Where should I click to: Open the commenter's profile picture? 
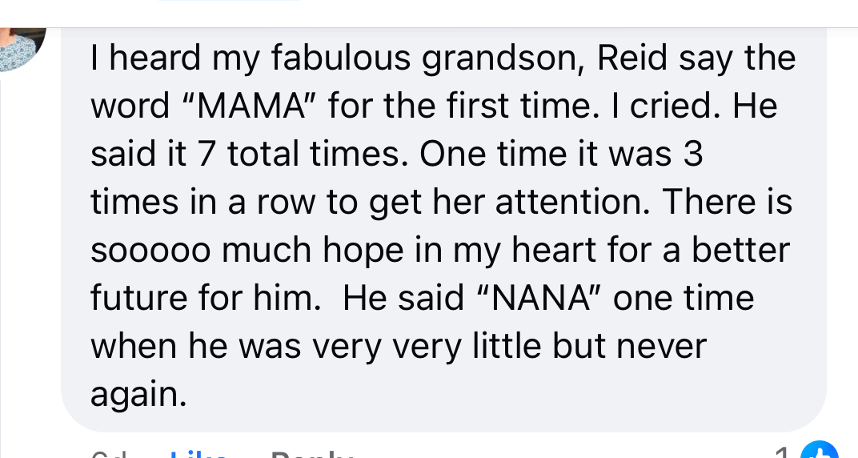20,48
